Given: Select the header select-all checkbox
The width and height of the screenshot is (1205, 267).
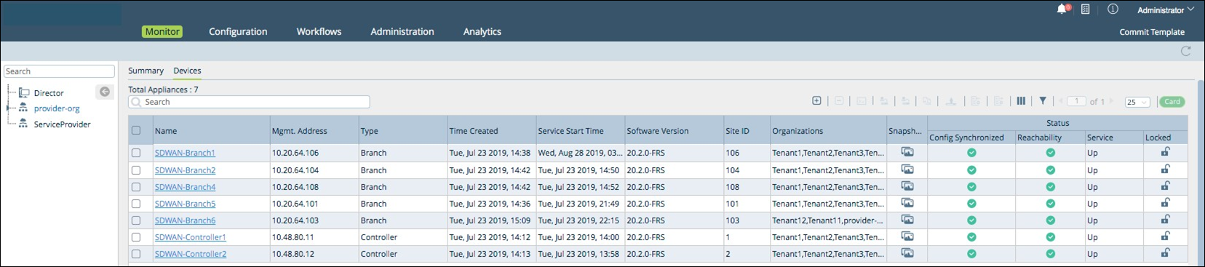Looking at the screenshot, I should [136, 131].
